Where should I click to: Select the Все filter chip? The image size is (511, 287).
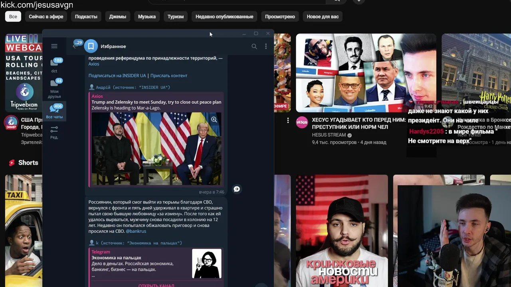coord(13,16)
